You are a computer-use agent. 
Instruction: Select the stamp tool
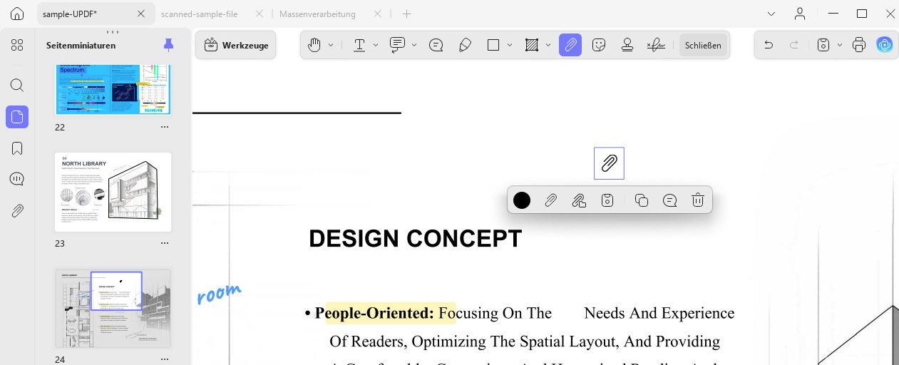pos(627,45)
